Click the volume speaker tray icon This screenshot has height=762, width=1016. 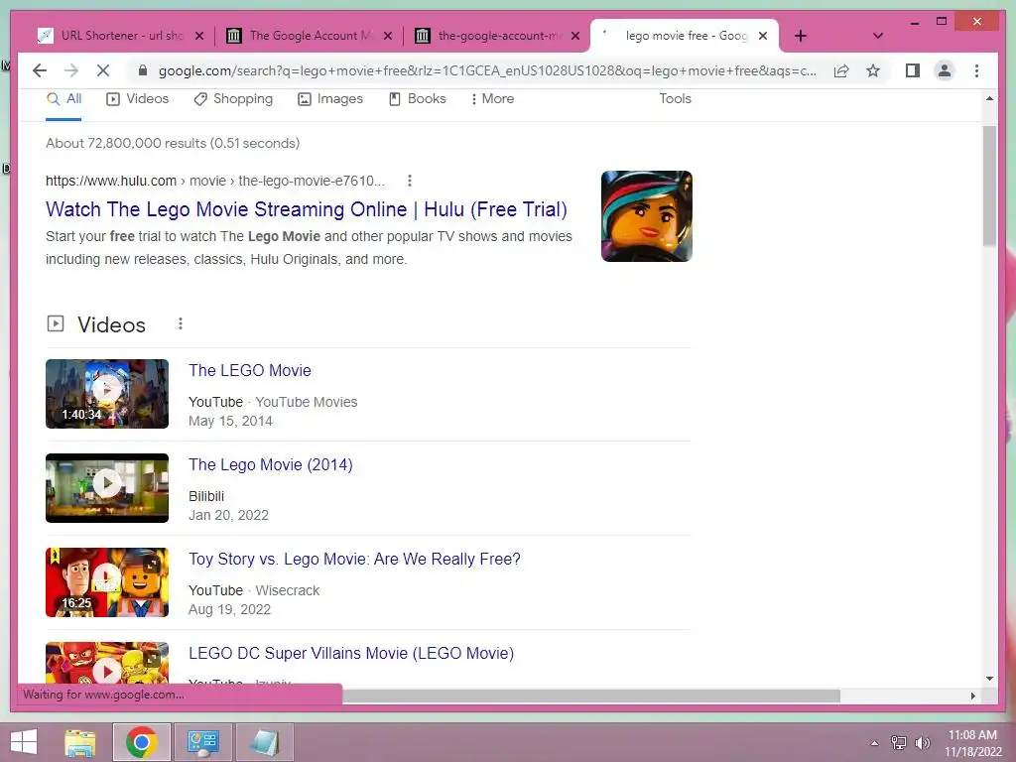(922, 743)
